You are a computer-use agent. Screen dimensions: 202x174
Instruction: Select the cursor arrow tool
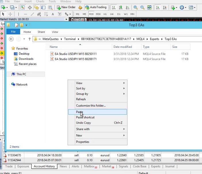[x=3, y=14]
